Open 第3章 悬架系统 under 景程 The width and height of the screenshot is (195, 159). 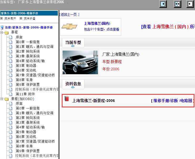28,56
